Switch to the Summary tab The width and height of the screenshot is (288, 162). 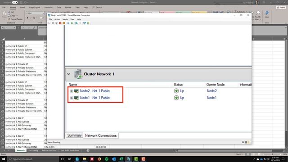point(74,135)
